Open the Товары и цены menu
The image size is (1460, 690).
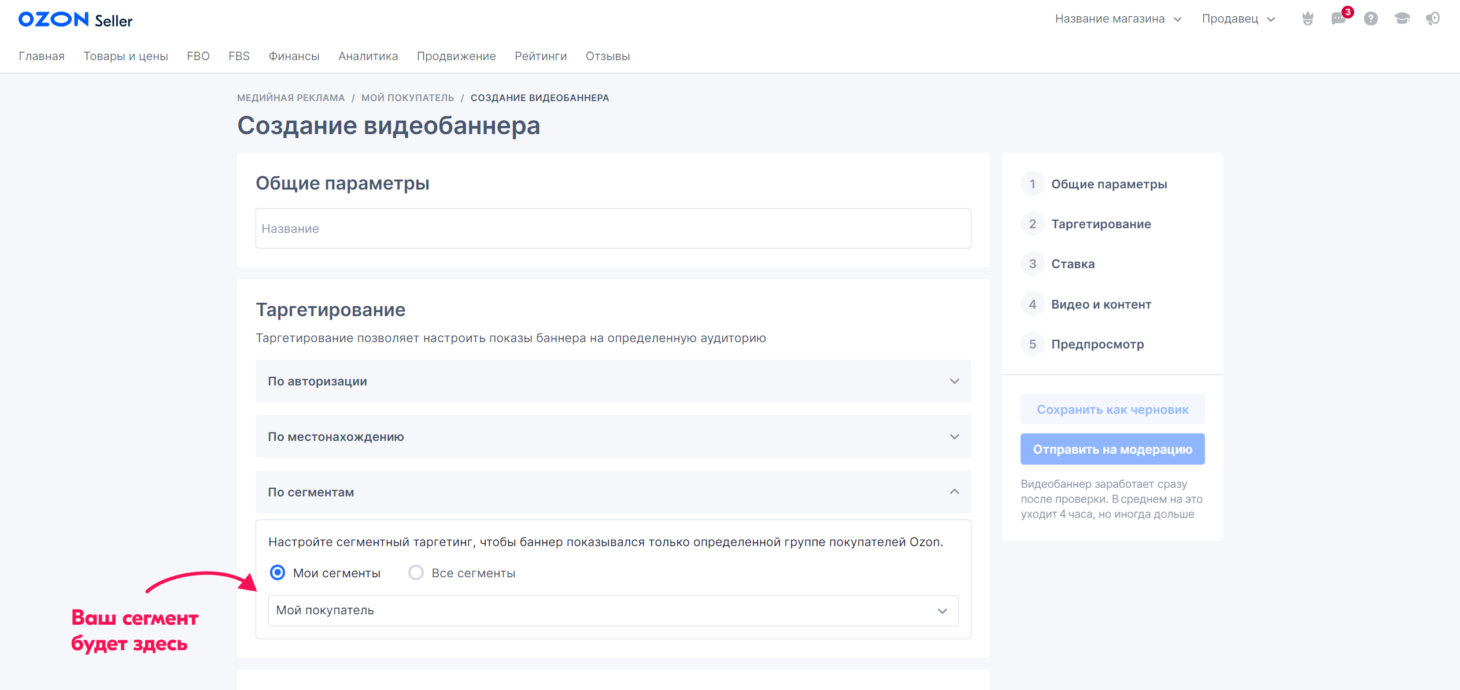125,56
